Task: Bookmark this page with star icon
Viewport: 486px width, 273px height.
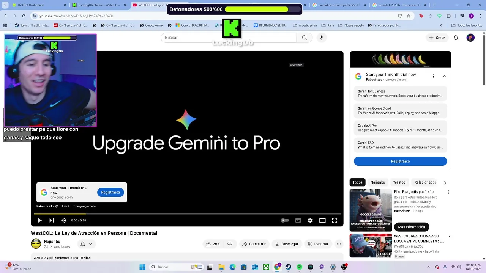Action: [x=409, y=16]
